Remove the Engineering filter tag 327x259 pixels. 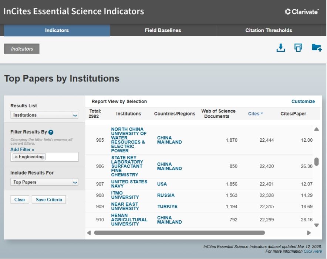tap(16, 157)
